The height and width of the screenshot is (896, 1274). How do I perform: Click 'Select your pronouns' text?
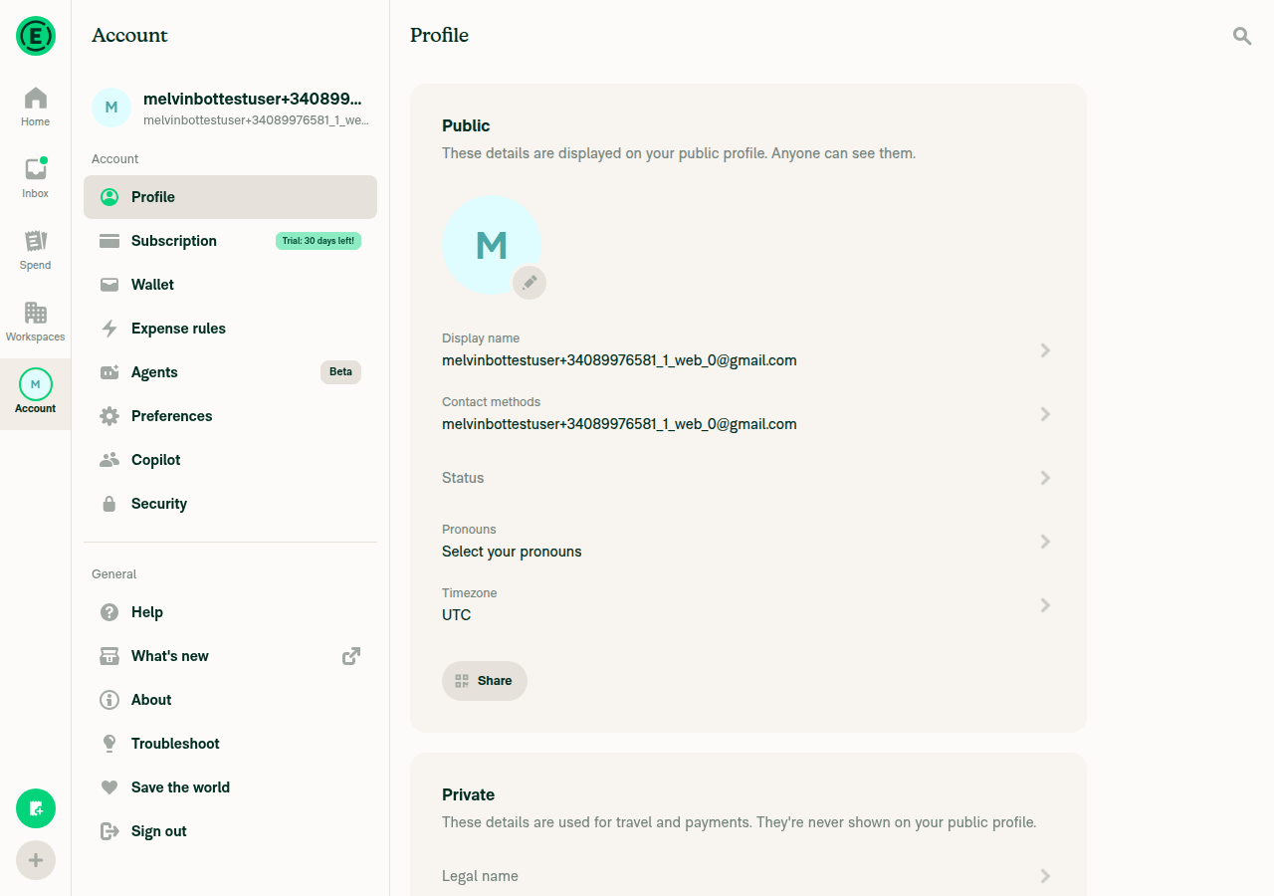coord(512,552)
